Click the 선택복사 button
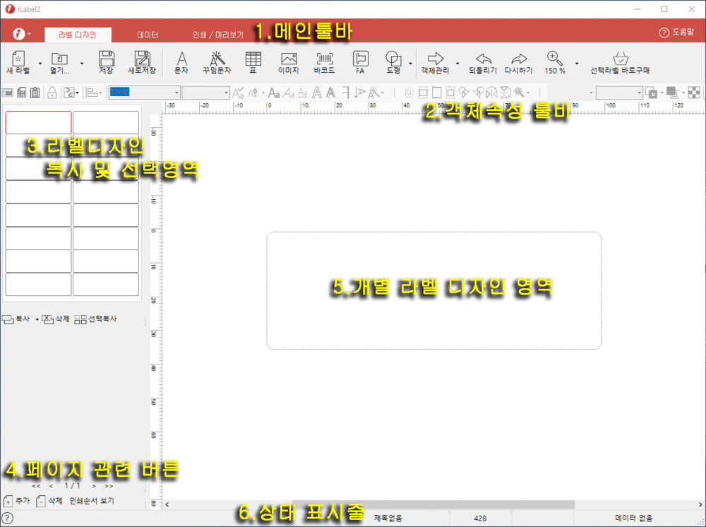 95,319
